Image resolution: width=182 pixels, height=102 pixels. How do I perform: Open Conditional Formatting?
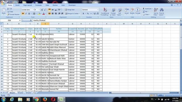point(105,12)
